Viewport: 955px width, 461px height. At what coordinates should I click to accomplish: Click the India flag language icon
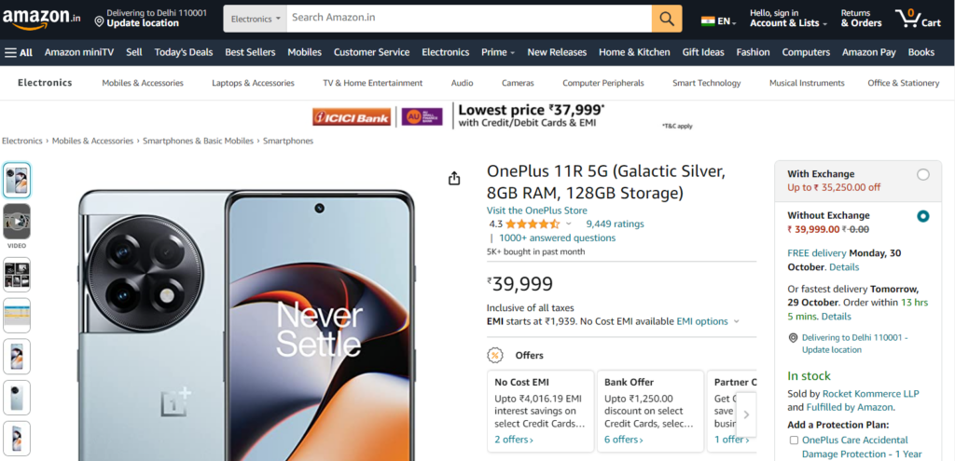pyautogui.click(x=709, y=20)
